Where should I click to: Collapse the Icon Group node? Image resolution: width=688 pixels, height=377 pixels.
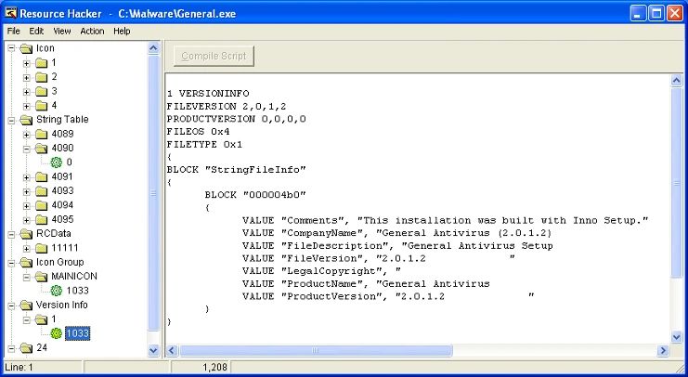point(12,263)
